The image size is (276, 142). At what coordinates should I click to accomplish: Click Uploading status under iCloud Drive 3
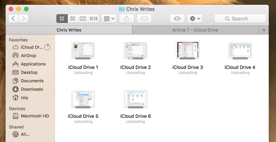188,73
